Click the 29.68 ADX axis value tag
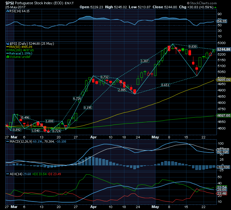231x210 pixels. click(x=222, y=190)
